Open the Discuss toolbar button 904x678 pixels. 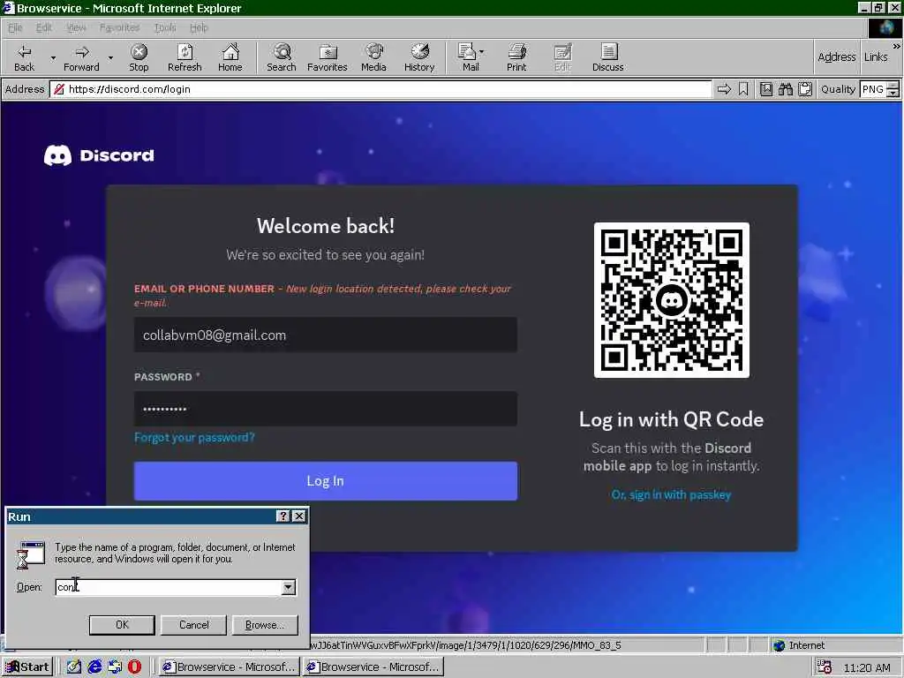tap(607, 57)
